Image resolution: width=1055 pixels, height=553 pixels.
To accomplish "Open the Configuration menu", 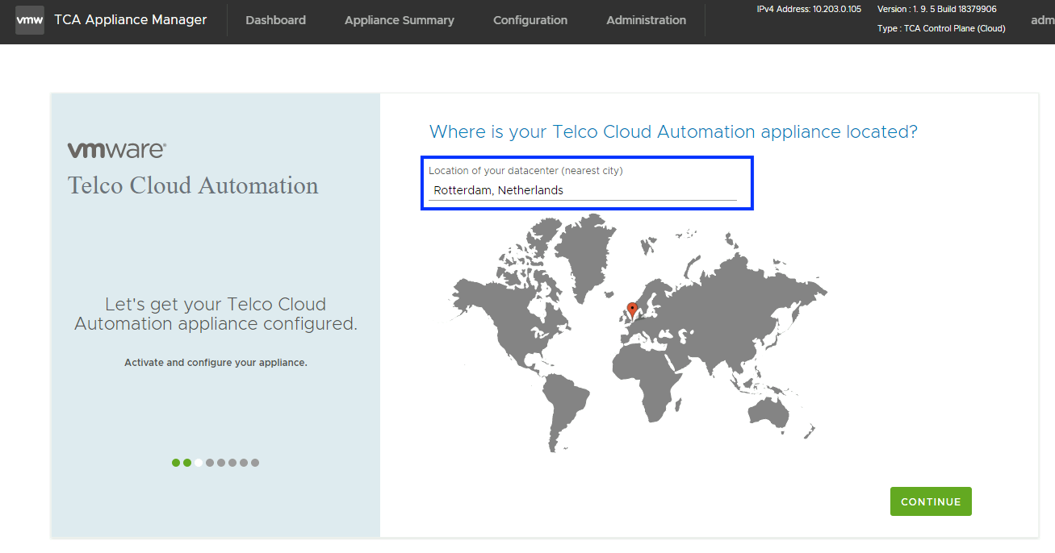I will [x=530, y=20].
